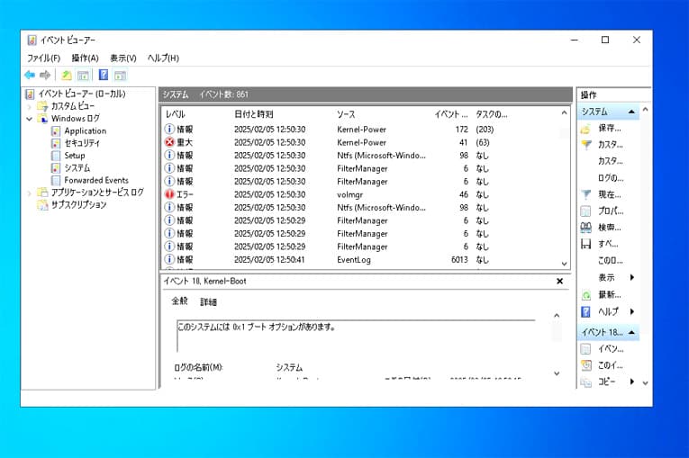The image size is (689, 458).
Task: Open the 表示(V) menu
Action: click(123, 58)
